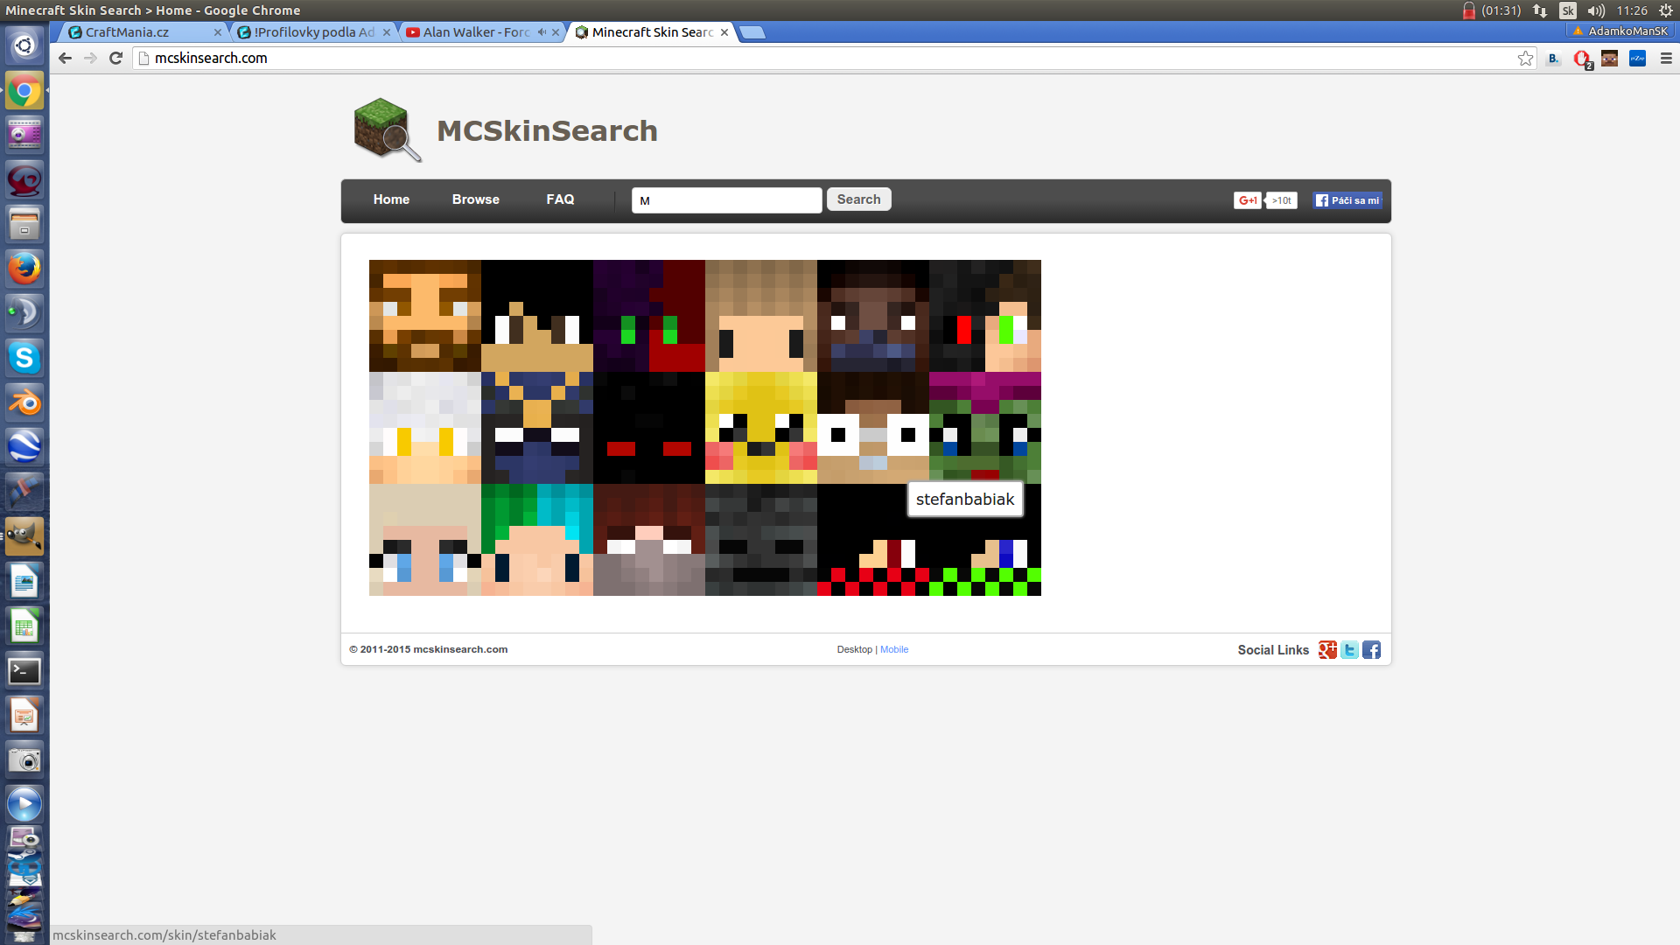Screen dimensions: 1680x945
Task: Launch Firefox from the dock
Action: (24, 269)
